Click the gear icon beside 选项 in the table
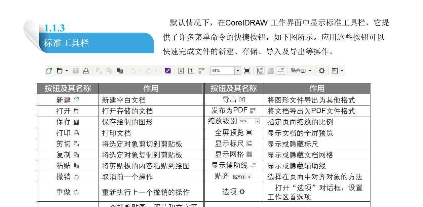The height and width of the screenshot is (207, 423). 242,192
